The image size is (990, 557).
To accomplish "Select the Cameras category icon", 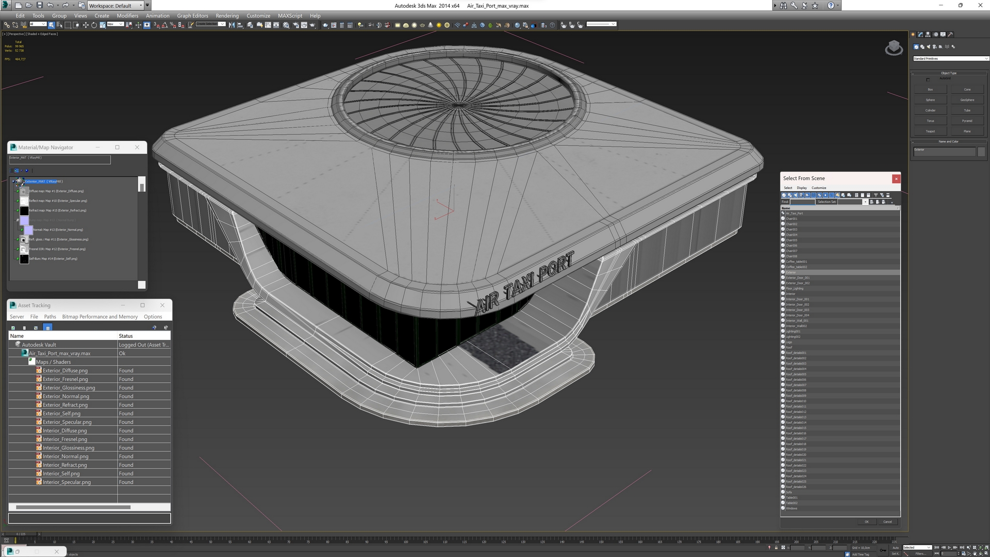I will click(x=934, y=46).
